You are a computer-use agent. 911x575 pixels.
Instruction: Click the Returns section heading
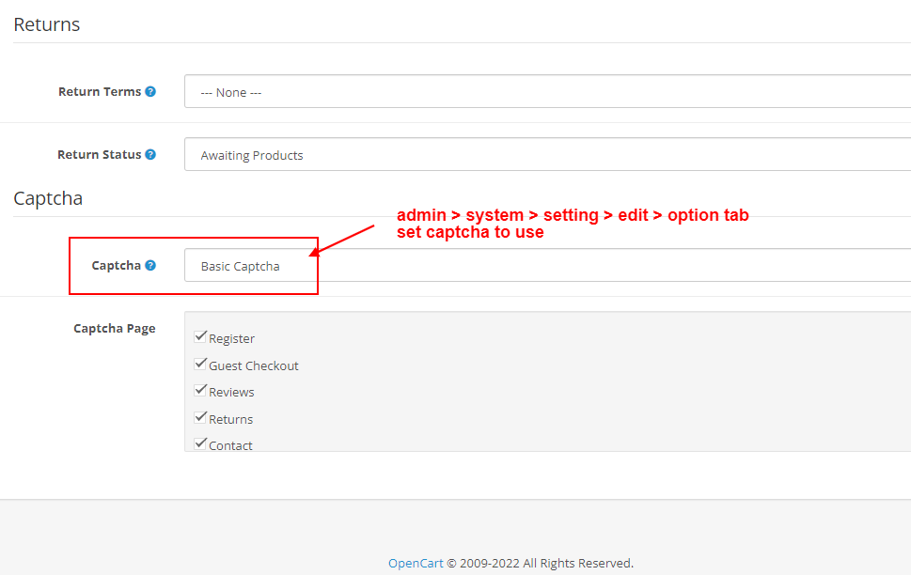click(x=46, y=24)
